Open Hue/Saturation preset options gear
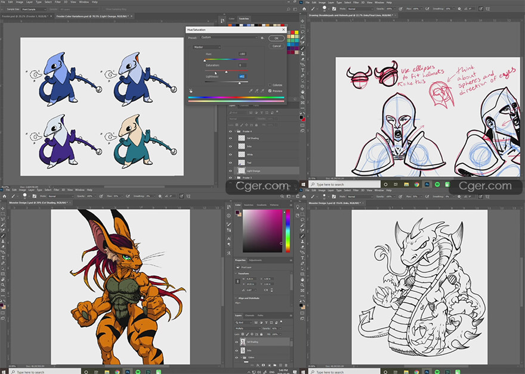 pyautogui.click(x=262, y=38)
